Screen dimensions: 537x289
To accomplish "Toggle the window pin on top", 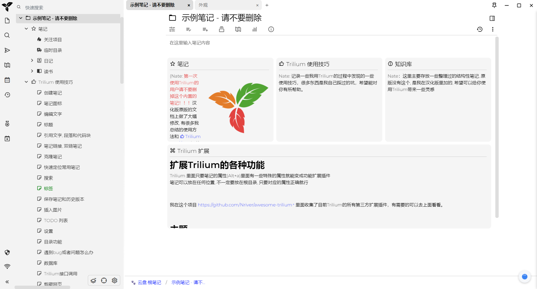I will click(x=494, y=5).
